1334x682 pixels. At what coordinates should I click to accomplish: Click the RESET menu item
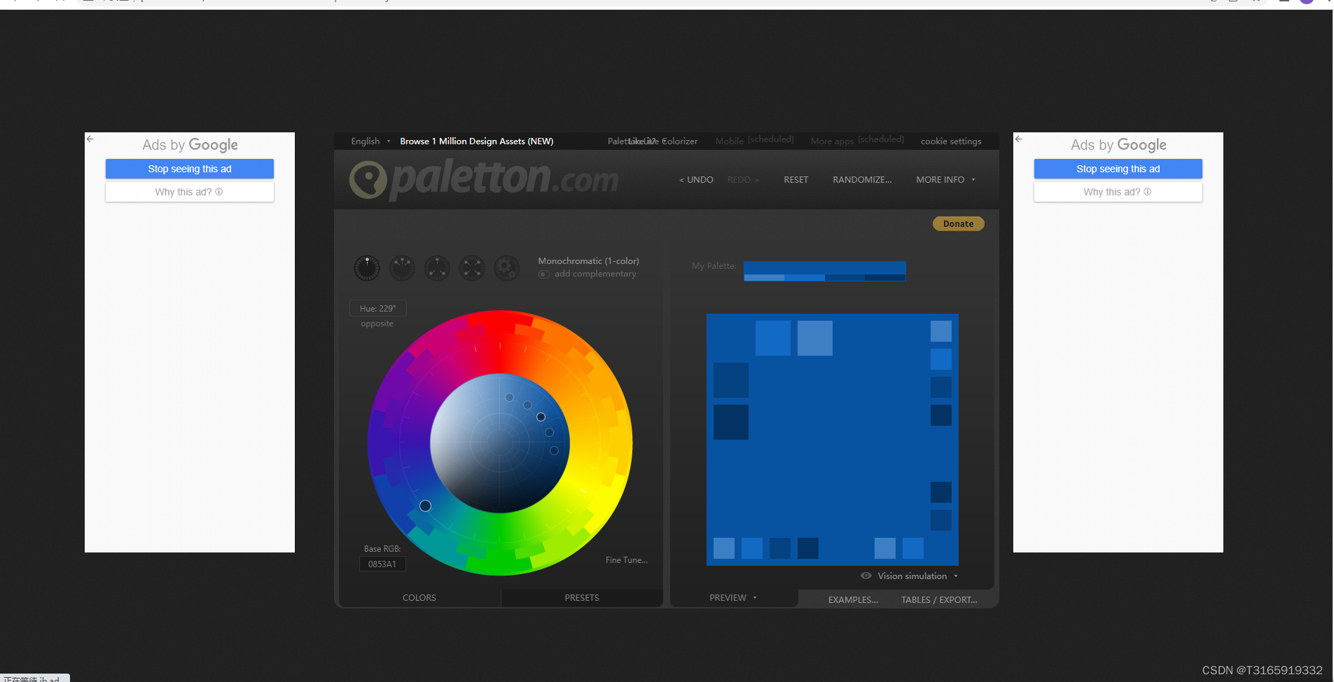[x=796, y=180]
